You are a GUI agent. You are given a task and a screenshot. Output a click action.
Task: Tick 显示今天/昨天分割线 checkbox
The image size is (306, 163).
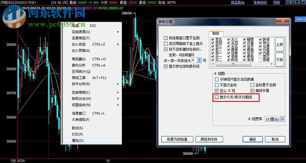pyautogui.click(x=217, y=97)
